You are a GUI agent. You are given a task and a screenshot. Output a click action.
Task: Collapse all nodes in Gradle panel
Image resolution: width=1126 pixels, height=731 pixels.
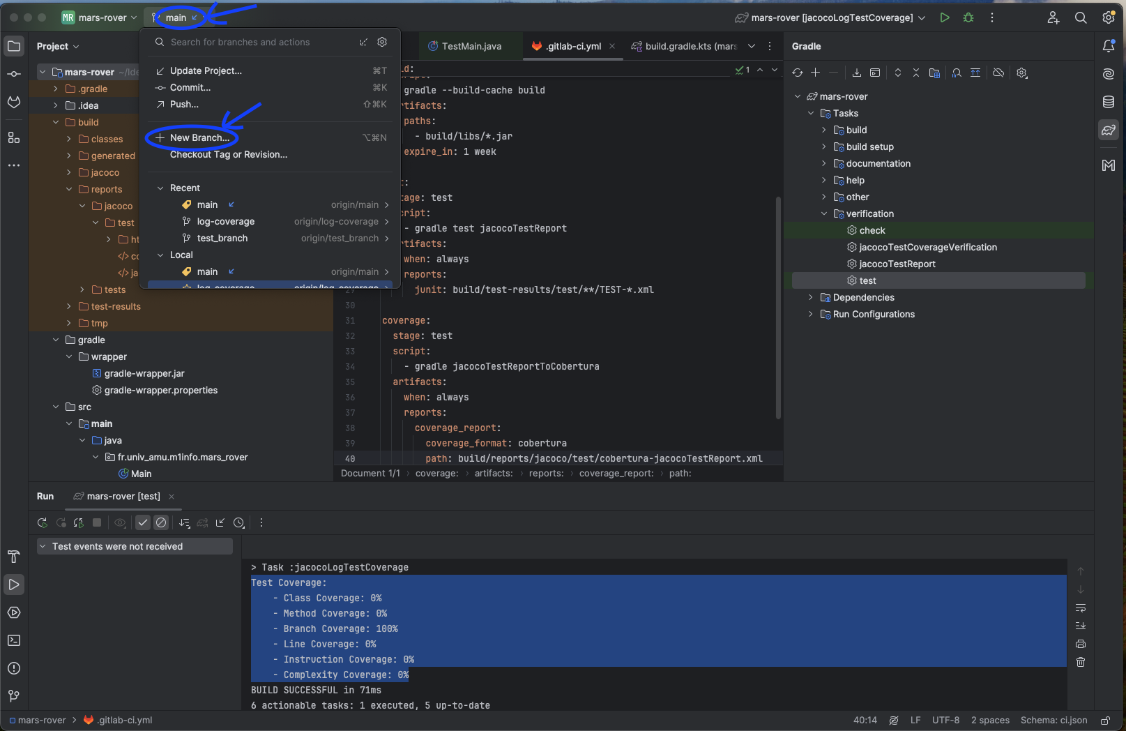pyautogui.click(x=916, y=73)
